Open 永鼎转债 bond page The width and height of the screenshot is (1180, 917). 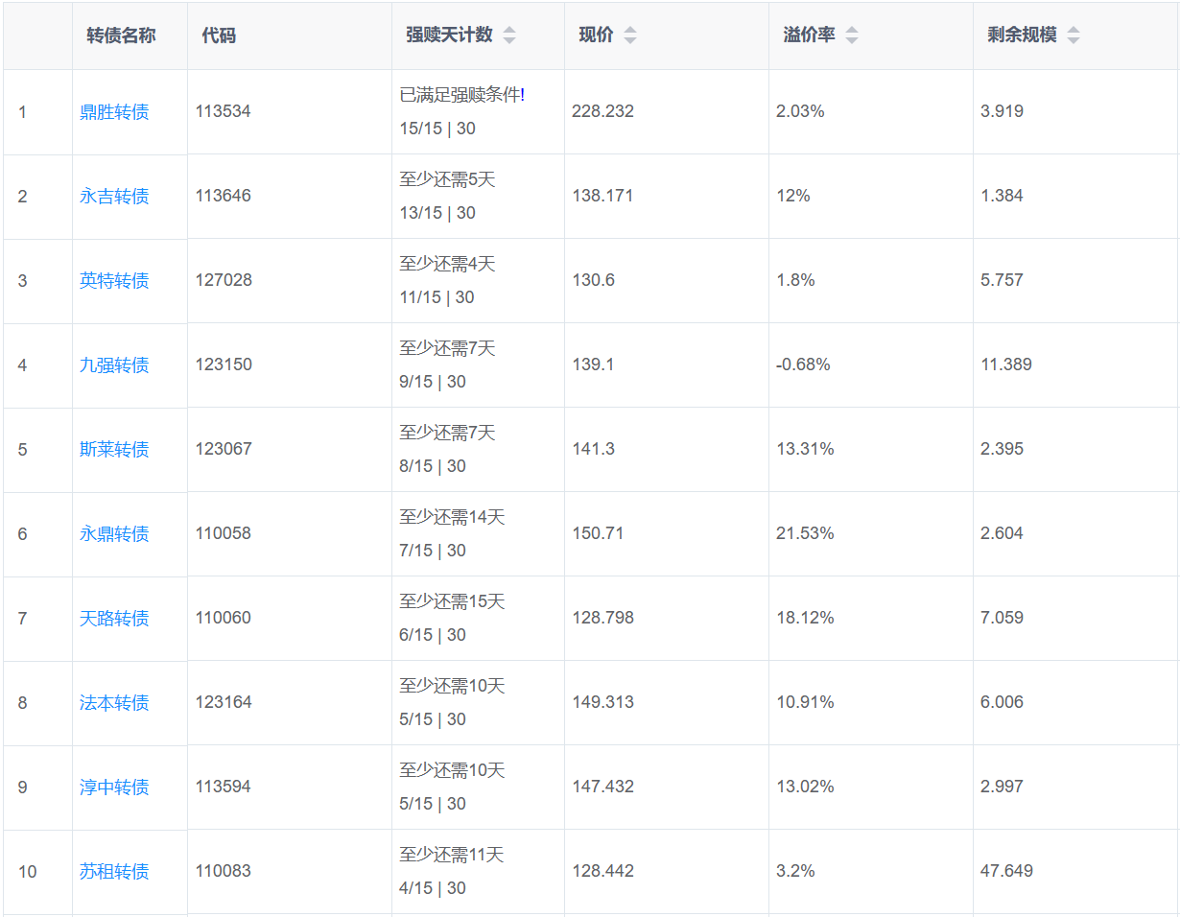coord(114,534)
